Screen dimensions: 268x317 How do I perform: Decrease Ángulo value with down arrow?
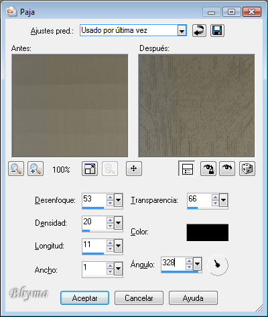click(189, 267)
